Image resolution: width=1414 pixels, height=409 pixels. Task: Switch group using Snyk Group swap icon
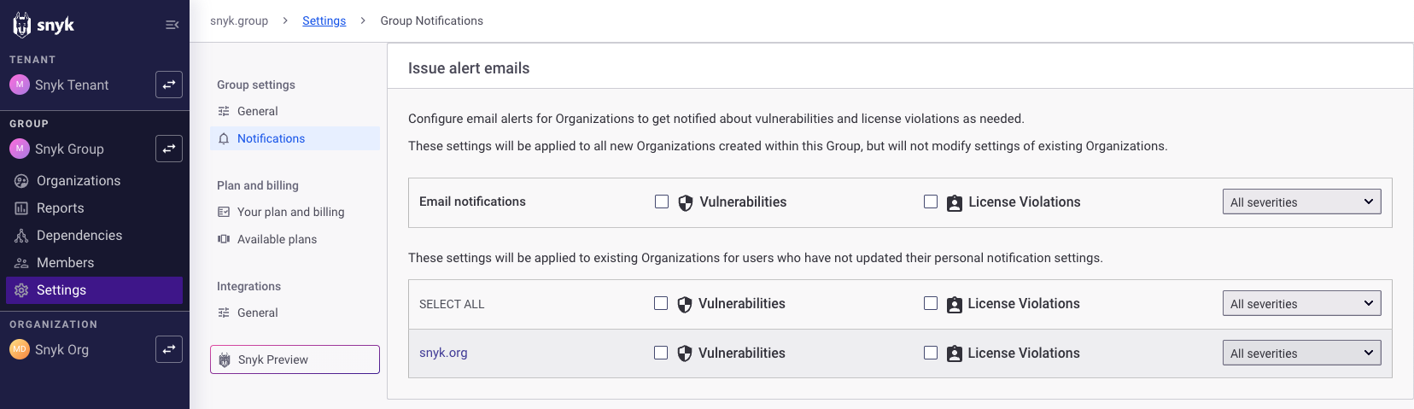point(169,149)
